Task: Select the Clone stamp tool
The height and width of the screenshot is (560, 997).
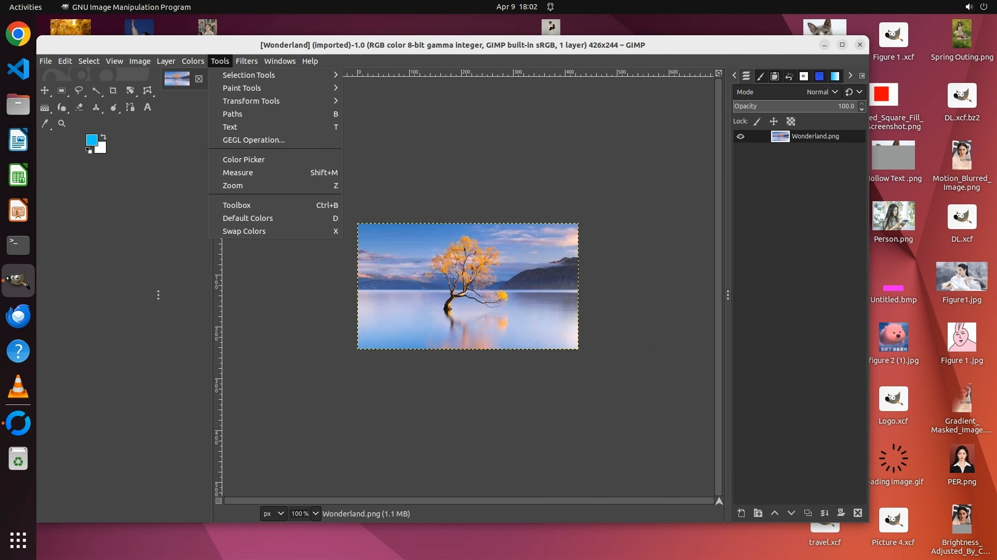Action: (x=96, y=107)
